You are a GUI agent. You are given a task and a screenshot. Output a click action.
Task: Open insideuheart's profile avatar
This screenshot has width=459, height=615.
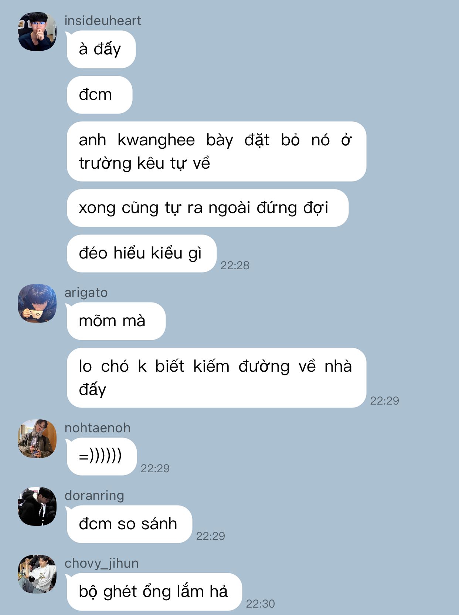37,31
